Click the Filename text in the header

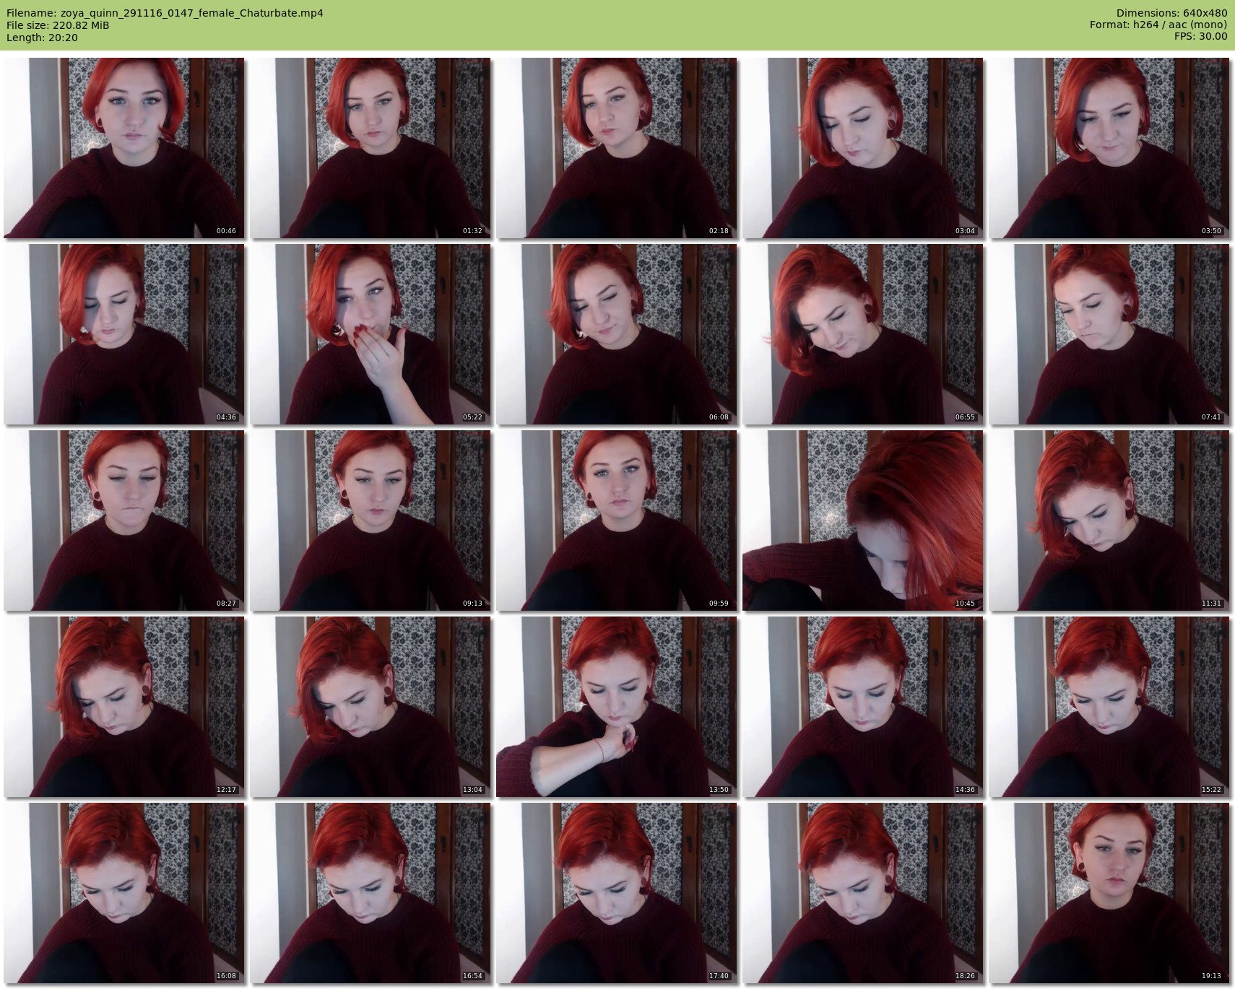point(165,13)
